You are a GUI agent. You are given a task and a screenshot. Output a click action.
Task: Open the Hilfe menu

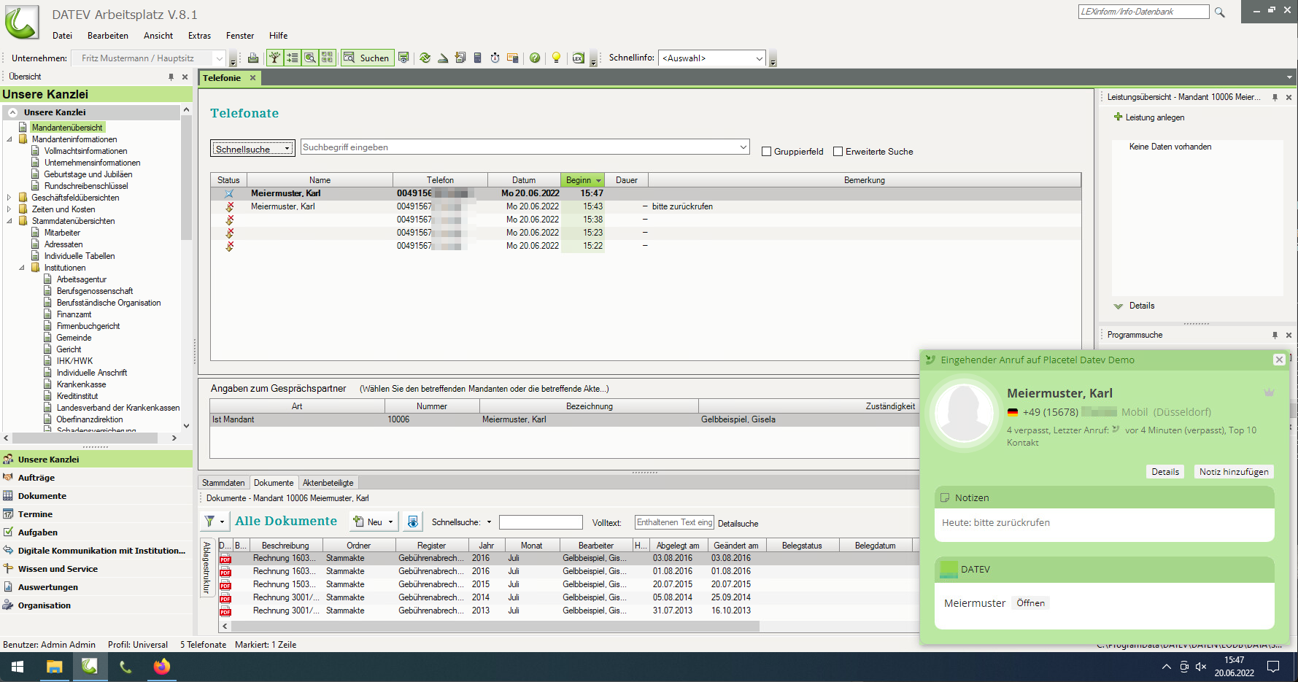(278, 36)
